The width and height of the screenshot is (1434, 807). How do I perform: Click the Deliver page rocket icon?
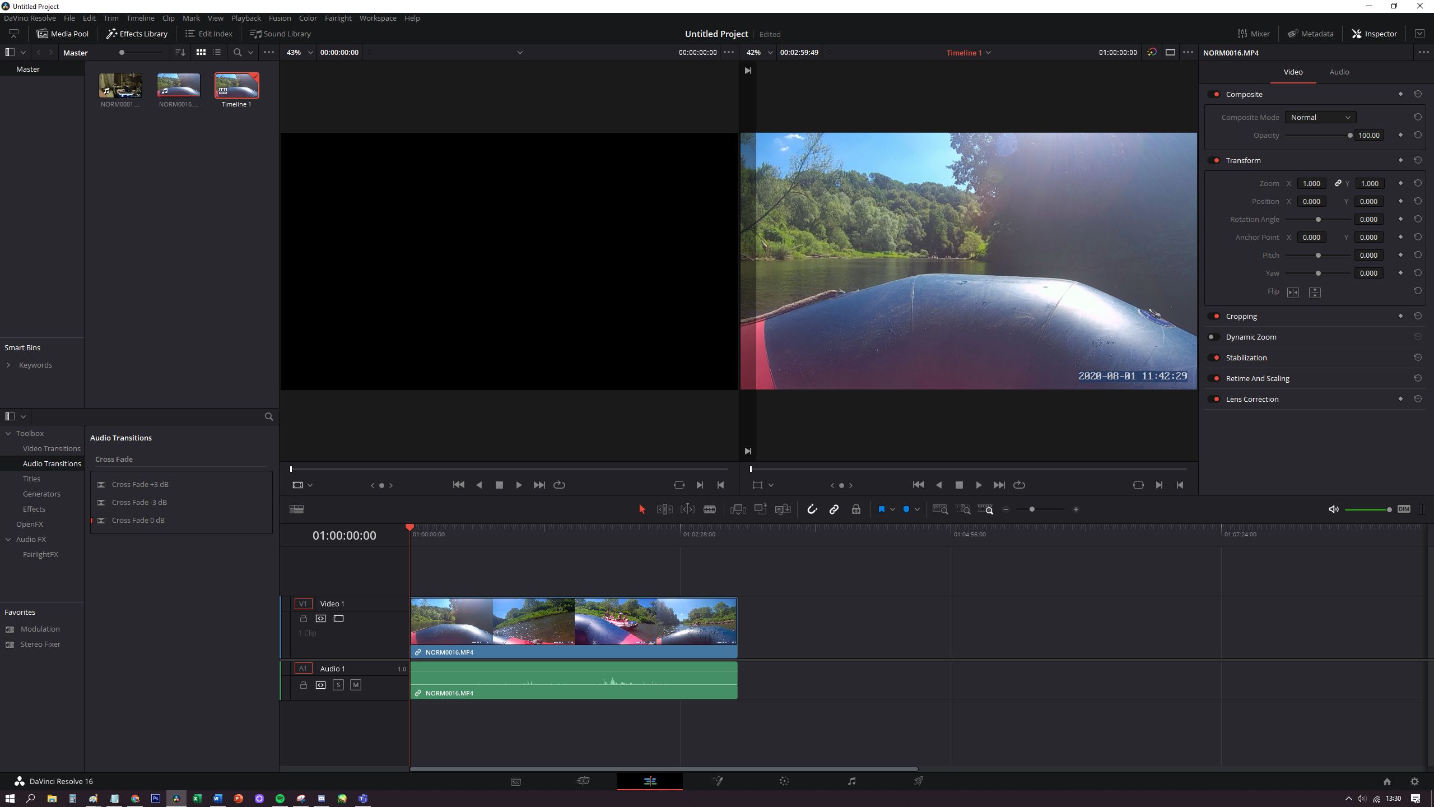919,781
